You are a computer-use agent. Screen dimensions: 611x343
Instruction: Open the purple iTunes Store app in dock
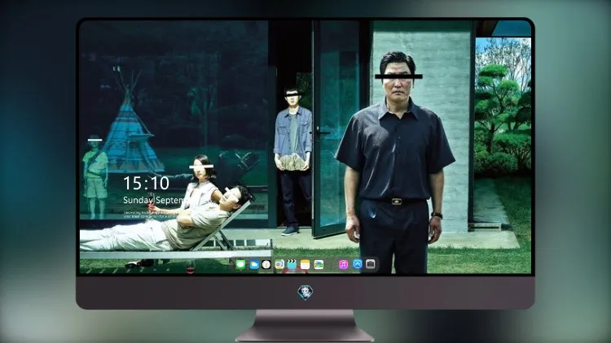tap(343, 265)
